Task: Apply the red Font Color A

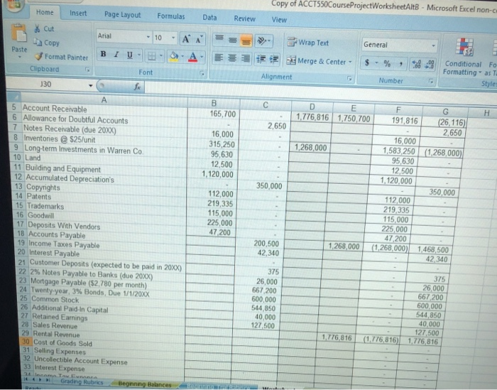Action: pos(192,57)
